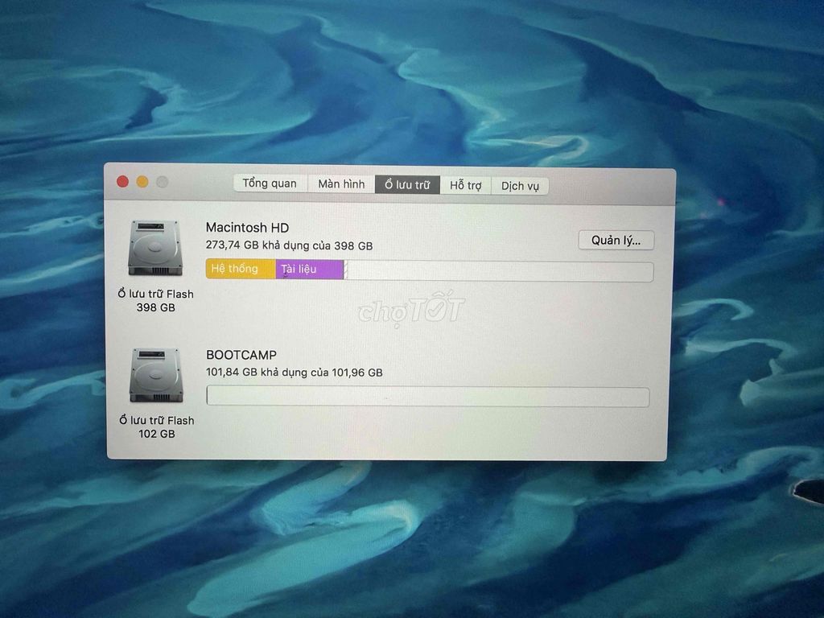Image resolution: width=824 pixels, height=618 pixels.
Task: Click the Quản lý... button
Action: tap(616, 240)
